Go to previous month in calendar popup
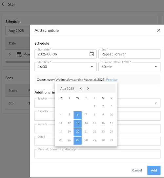 (x=81, y=88)
